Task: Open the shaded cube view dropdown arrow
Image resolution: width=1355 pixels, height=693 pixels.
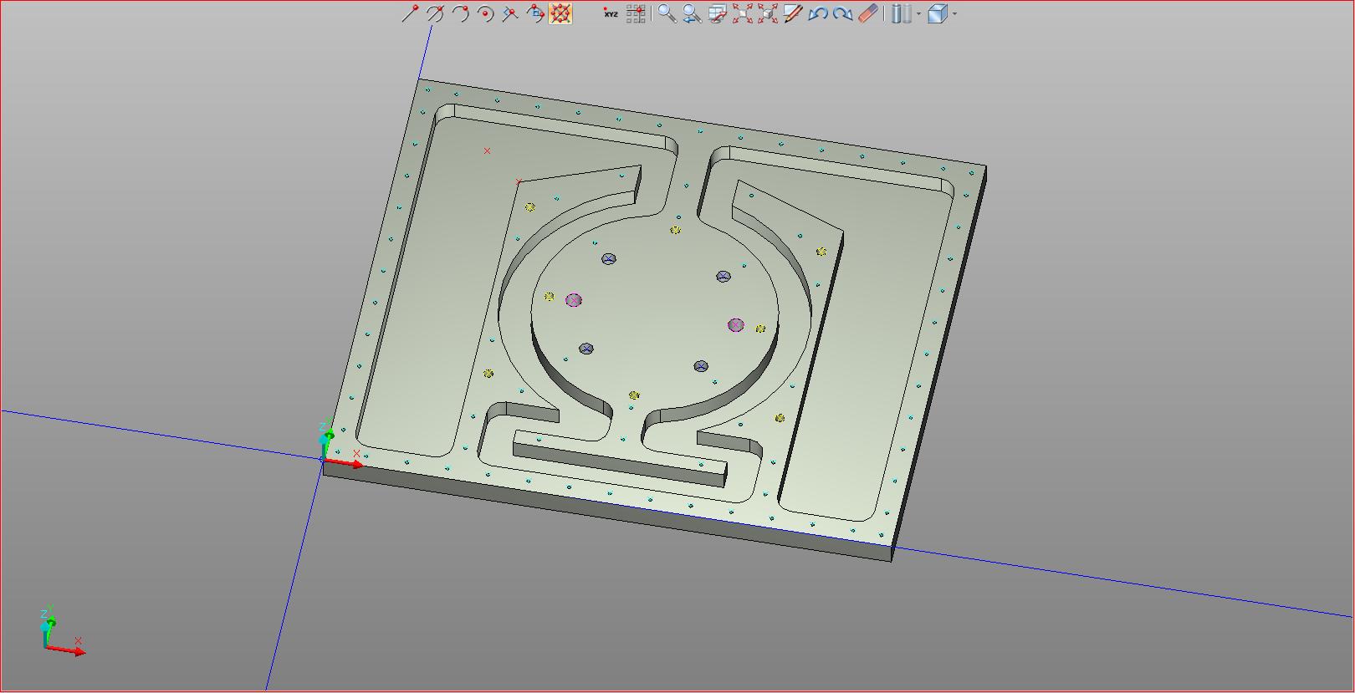Action: (x=954, y=13)
